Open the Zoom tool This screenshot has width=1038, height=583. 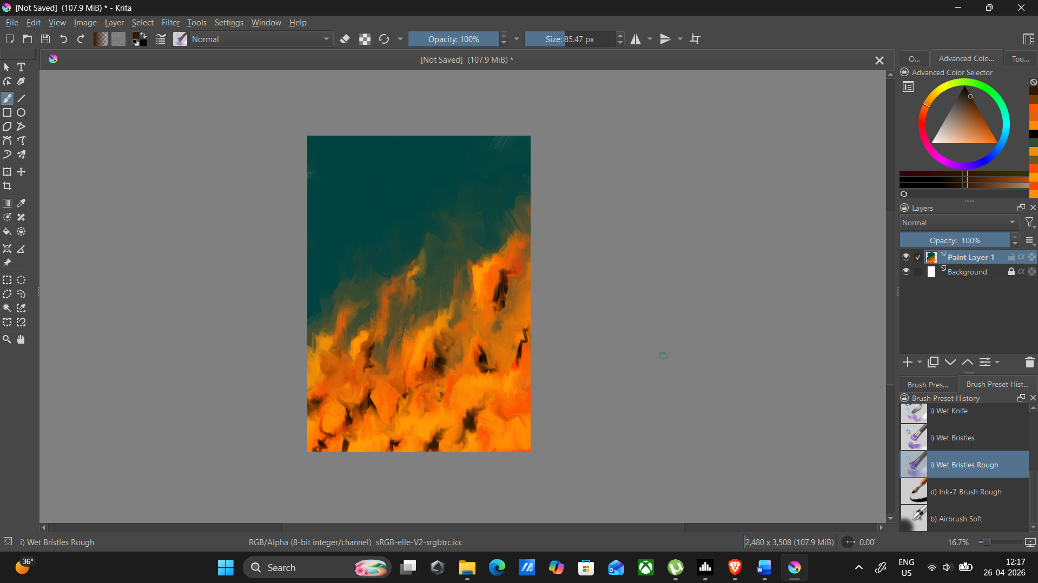[x=7, y=339]
